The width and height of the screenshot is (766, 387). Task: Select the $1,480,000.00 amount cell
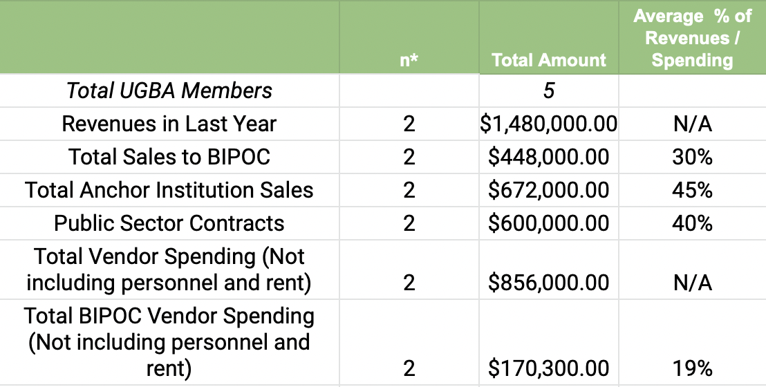(x=549, y=124)
